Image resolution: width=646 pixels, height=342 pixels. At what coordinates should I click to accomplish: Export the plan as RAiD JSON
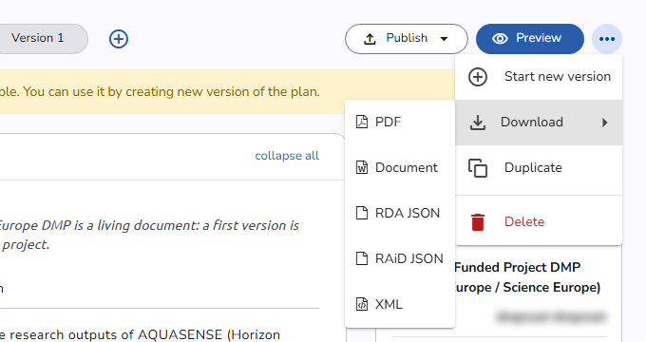tap(400, 258)
